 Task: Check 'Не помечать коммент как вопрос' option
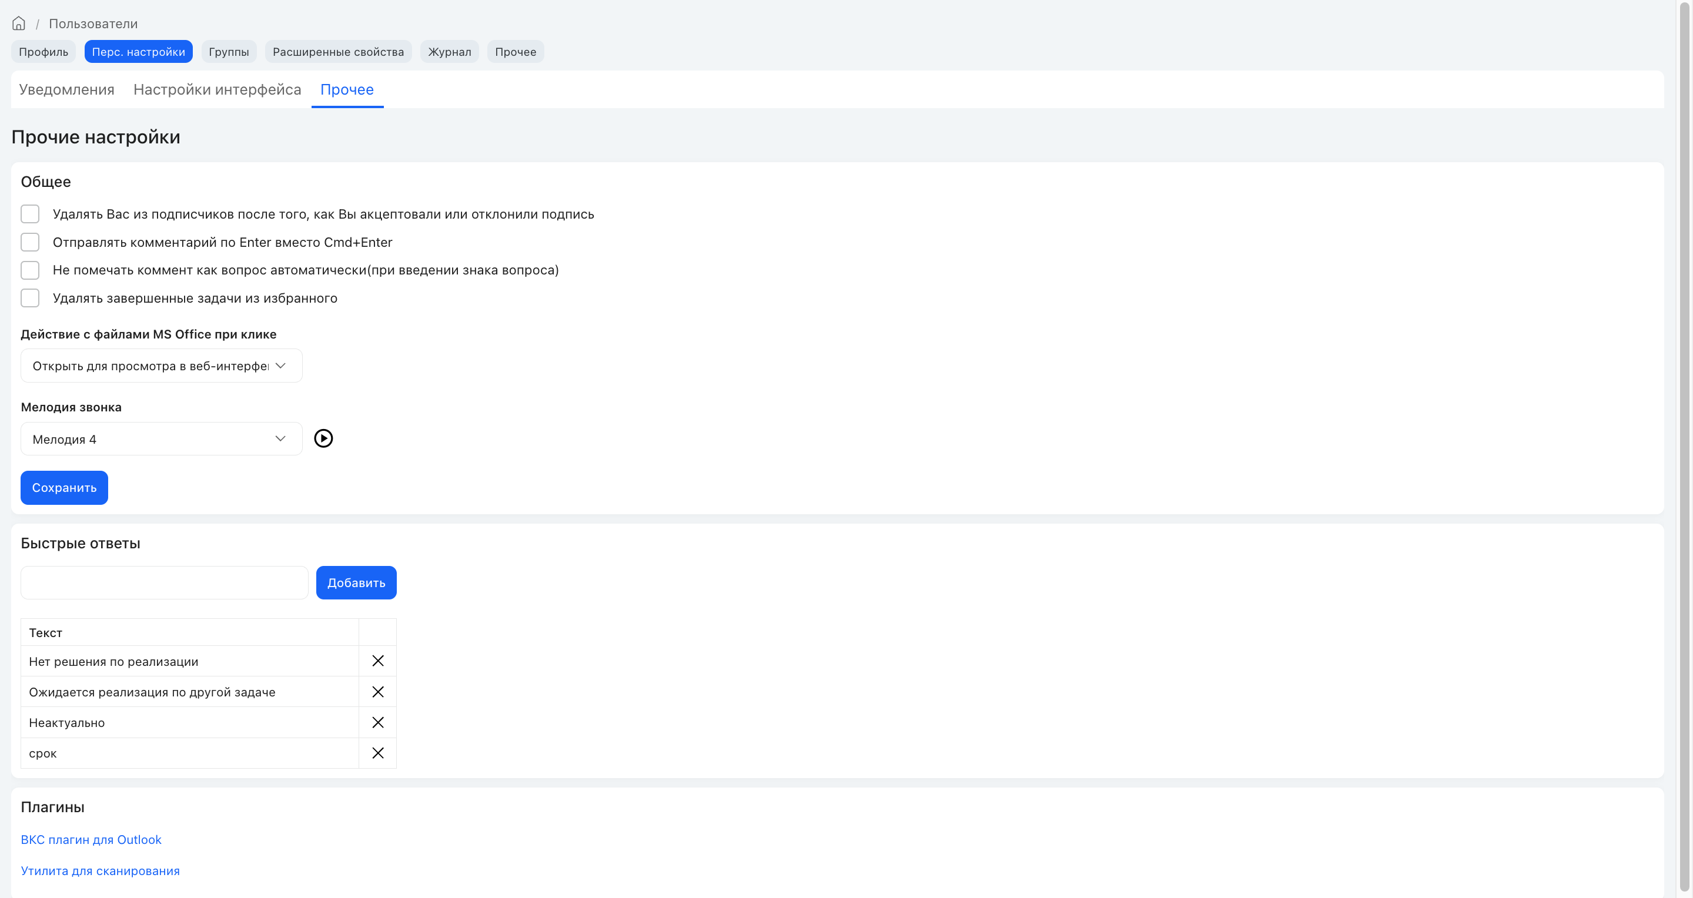click(x=30, y=270)
